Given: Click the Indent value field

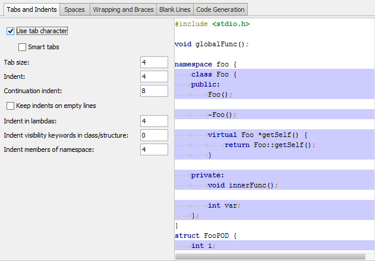Looking at the screenshot, I should 155,77.
